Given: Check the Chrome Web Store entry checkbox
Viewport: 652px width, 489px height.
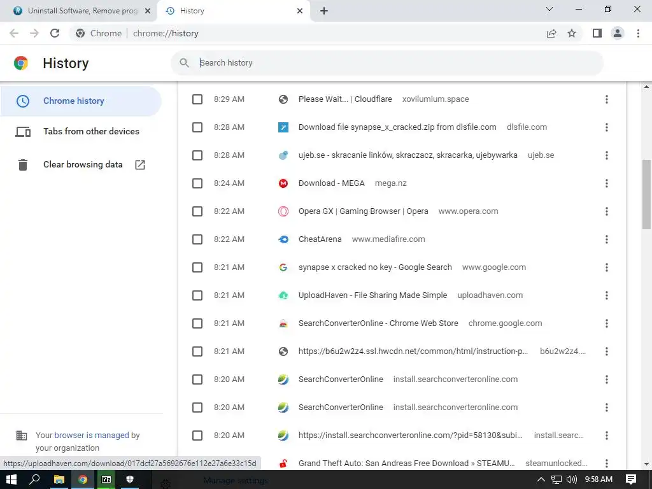Looking at the screenshot, I should 197,323.
